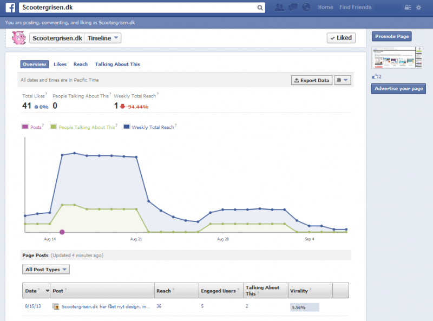The height and width of the screenshot is (321, 433).
Task: Click the help mark in the Reach column header
Action: coord(173,290)
